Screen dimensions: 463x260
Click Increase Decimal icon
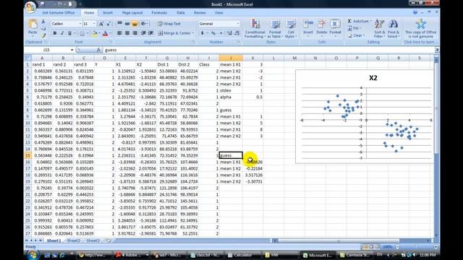tap(229, 33)
